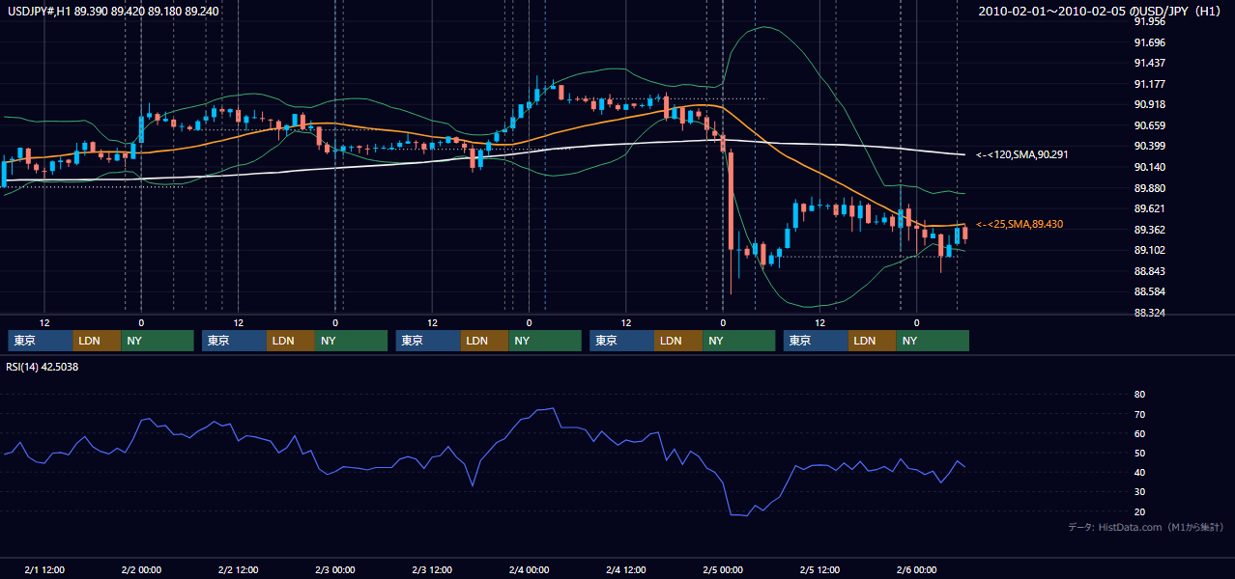Click the 2/2 12:00 date label
Viewport: 1235px width, 579px height.
click(239, 569)
